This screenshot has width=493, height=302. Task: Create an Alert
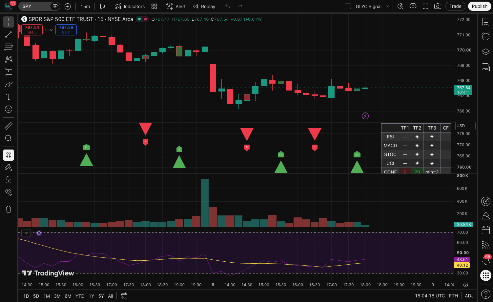coord(176,6)
